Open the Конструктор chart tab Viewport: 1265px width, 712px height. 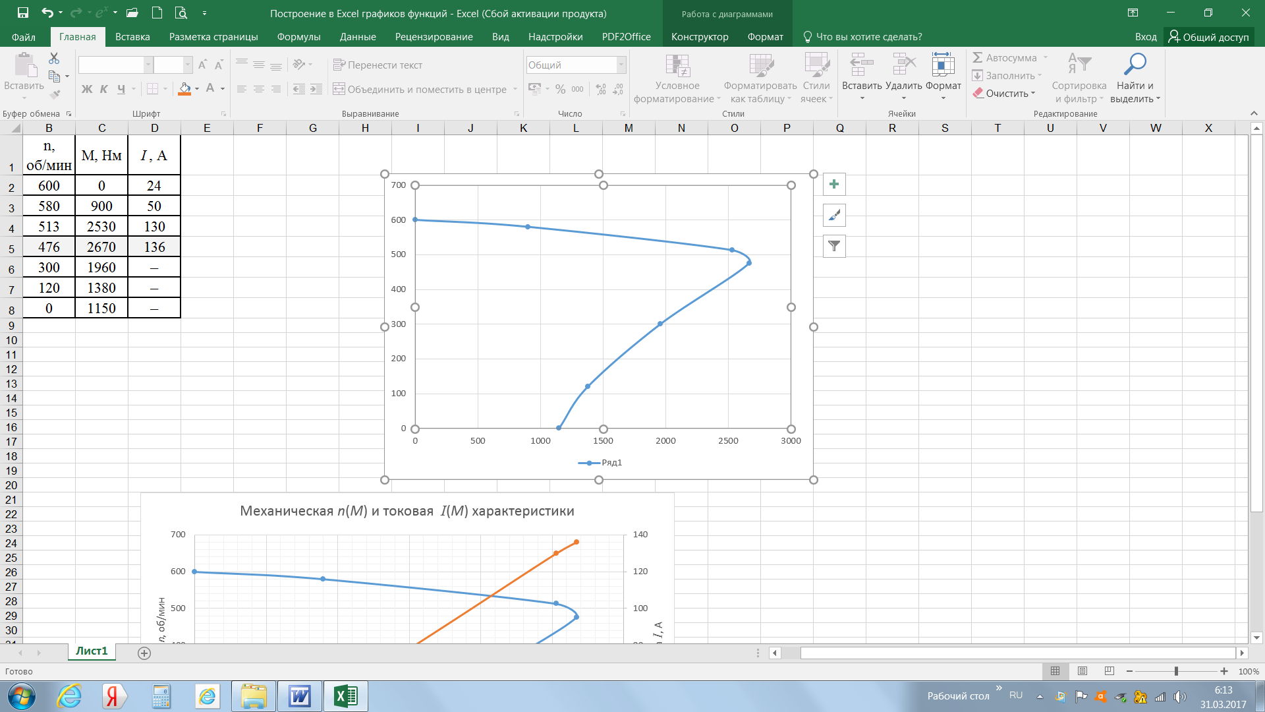click(700, 37)
